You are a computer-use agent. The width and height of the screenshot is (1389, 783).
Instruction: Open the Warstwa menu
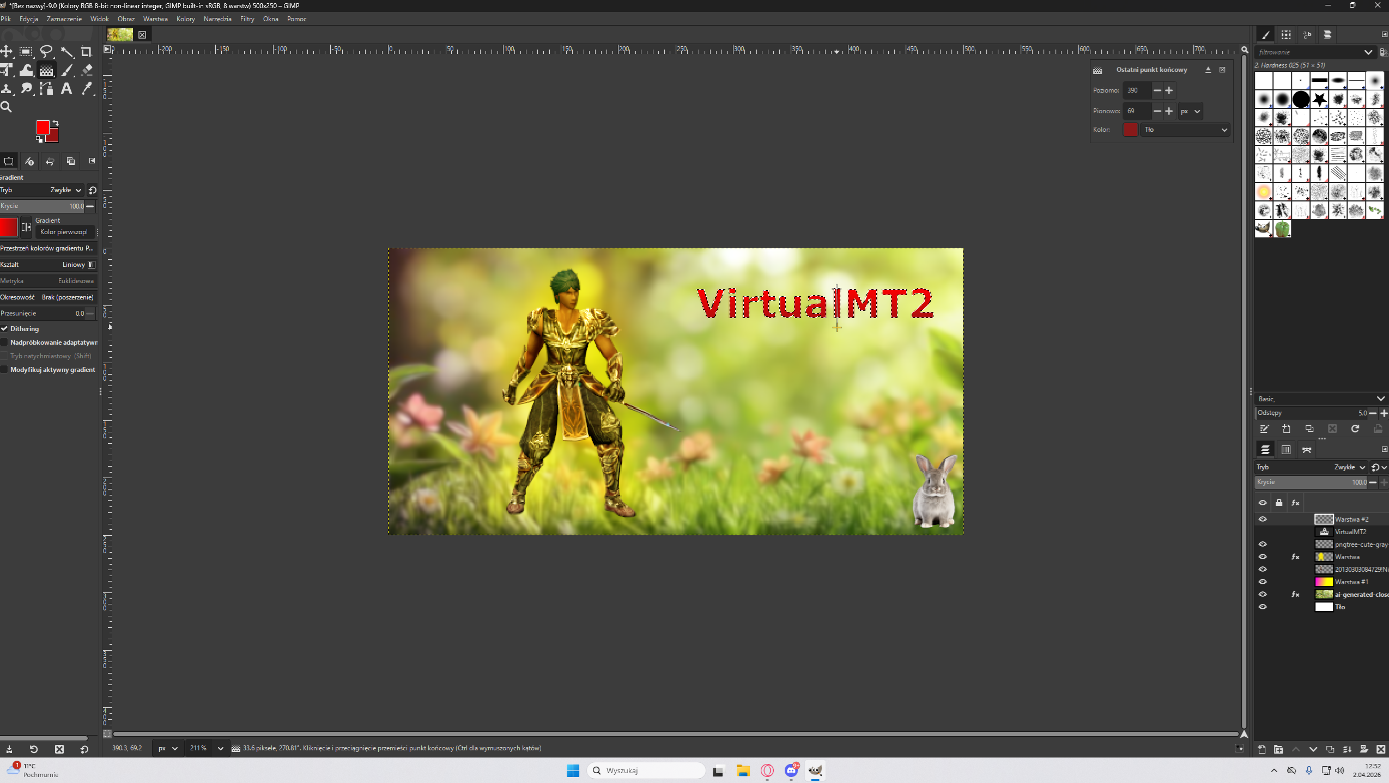tap(155, 19)
